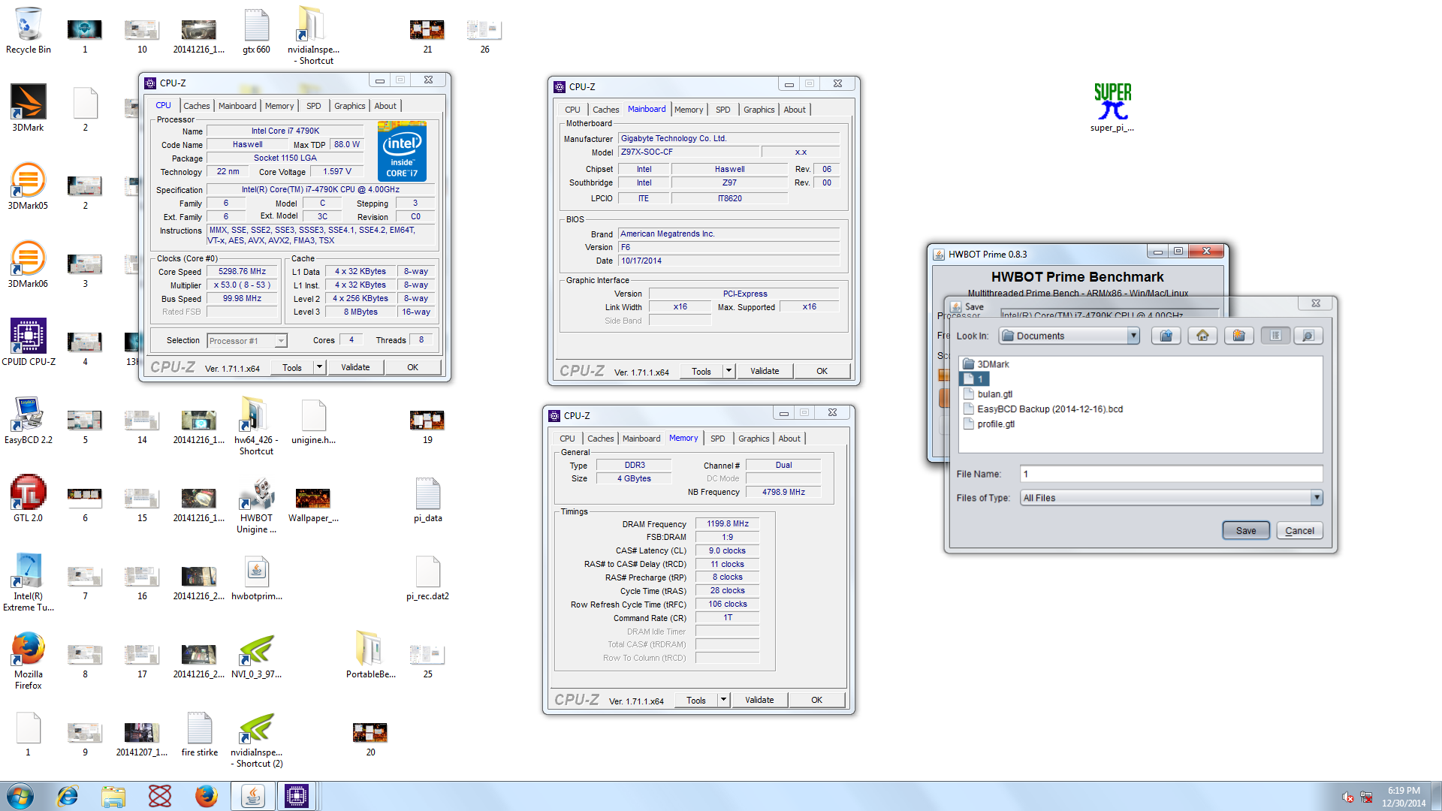Select Mozilla Firefox desktop shortcut
This screenshot has width=1442, height=811.
[x=29, y=661]
